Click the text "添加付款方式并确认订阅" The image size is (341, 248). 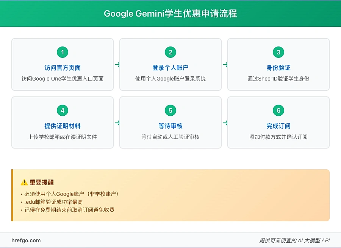pos(278,137)
